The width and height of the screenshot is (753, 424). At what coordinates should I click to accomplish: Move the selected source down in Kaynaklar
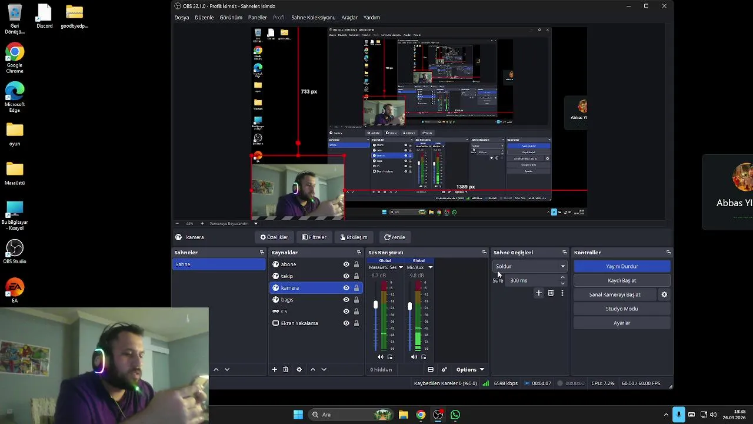point(324,369)
